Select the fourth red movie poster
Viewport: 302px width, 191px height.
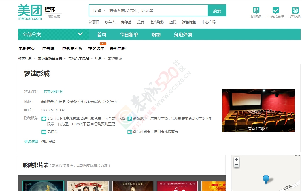click(178, 186)
